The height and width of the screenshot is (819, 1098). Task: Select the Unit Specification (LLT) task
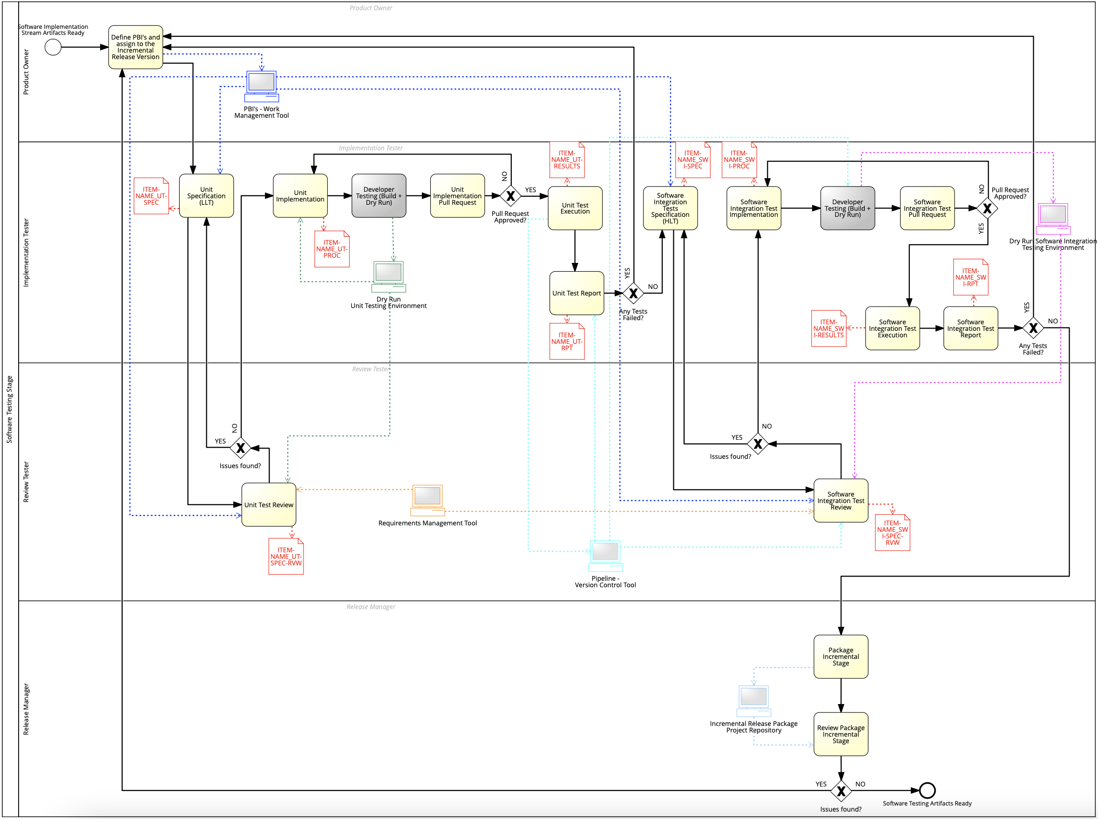pyautogui.click(x=206, y=196)
